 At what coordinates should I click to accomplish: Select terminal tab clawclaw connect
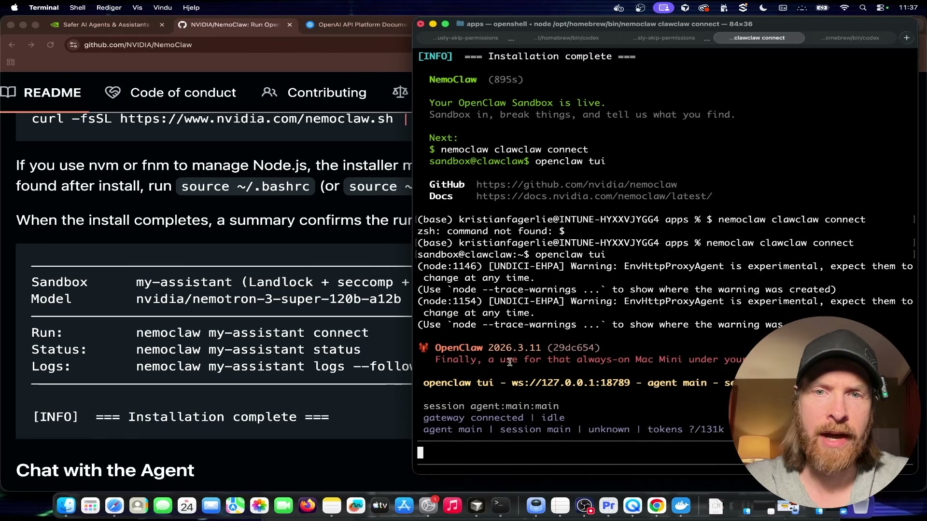pyautogui.click(x=759, y=38)
